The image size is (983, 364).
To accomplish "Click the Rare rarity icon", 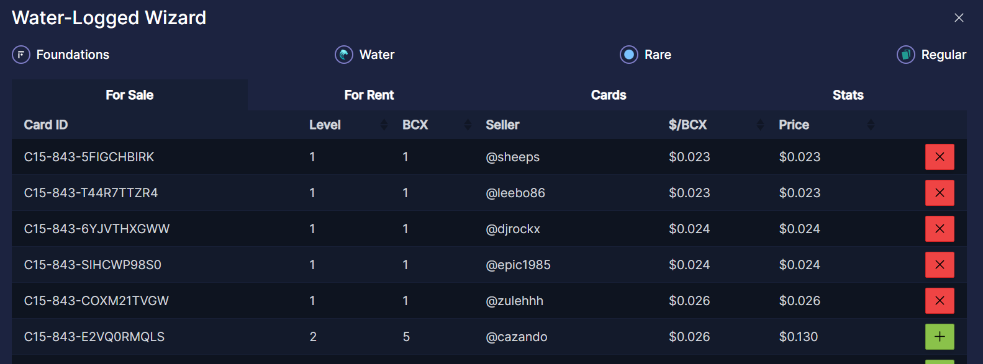I will pyautogui.click(x=628, y=55).
